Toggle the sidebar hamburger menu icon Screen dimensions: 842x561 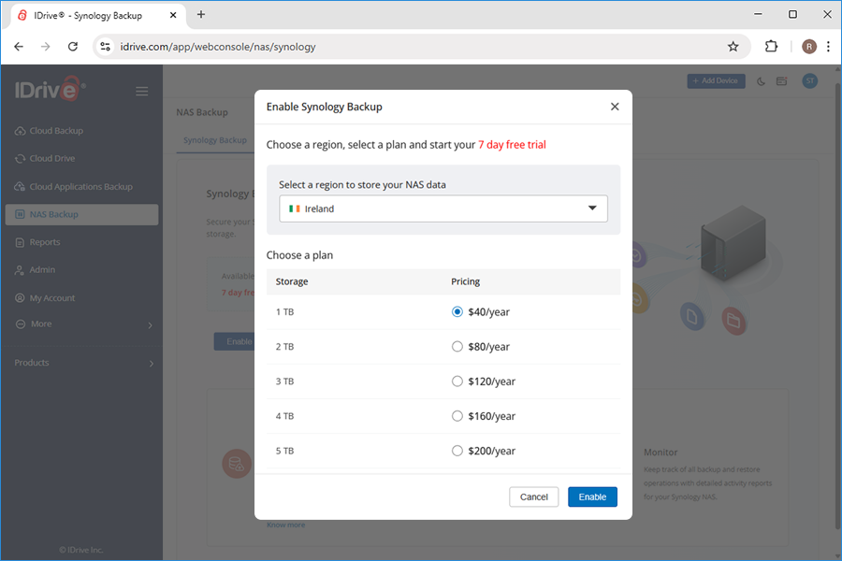(x=142, y=92)
